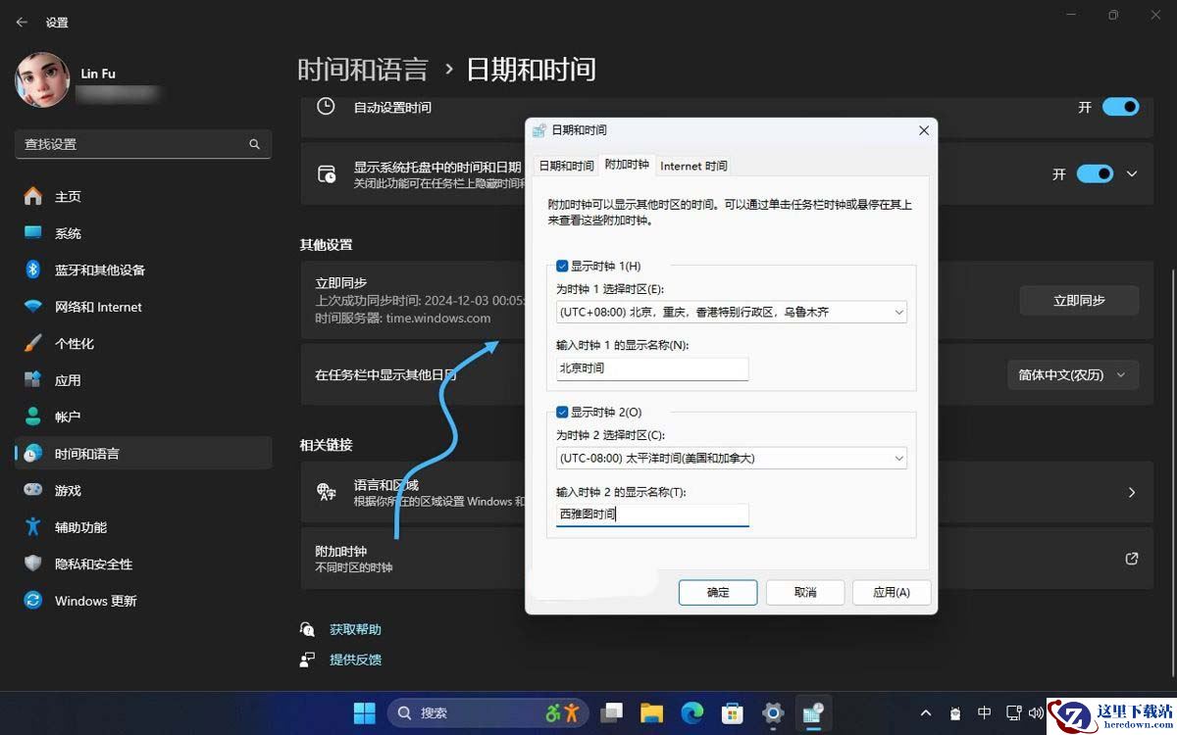Image resolution: width=1177 pixels, height=735 pixels.
Task: Click the 立即同步 sync button
Action: click(x=1079, y=301)
